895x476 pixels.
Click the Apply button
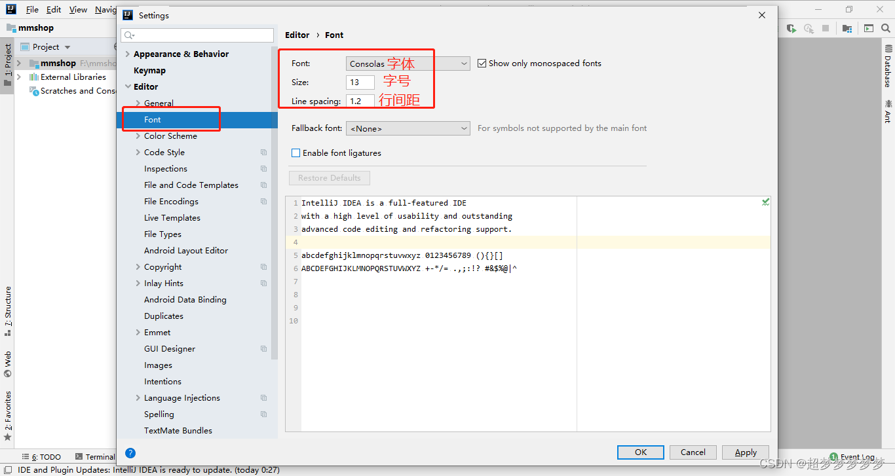pyautogui.click(x=746, y=452)
